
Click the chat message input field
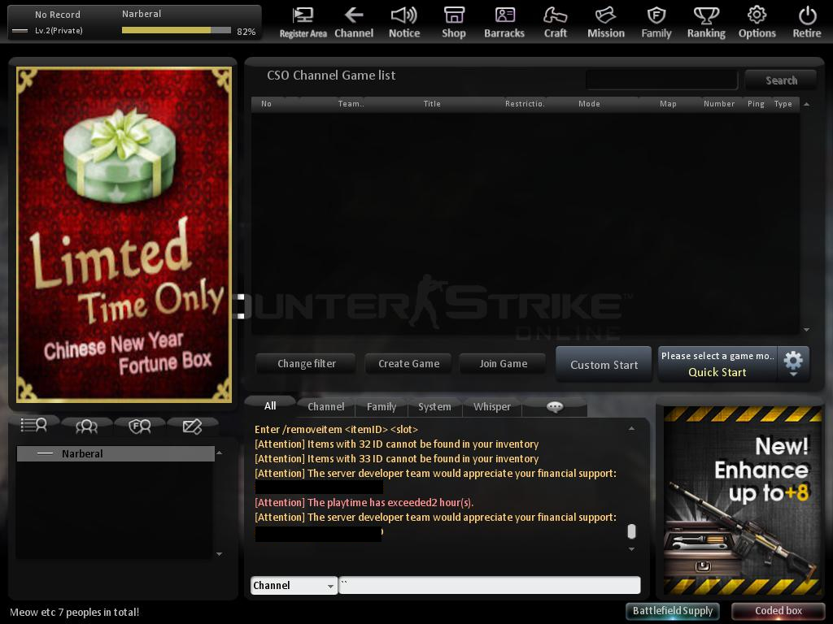(x=489, y=585)
